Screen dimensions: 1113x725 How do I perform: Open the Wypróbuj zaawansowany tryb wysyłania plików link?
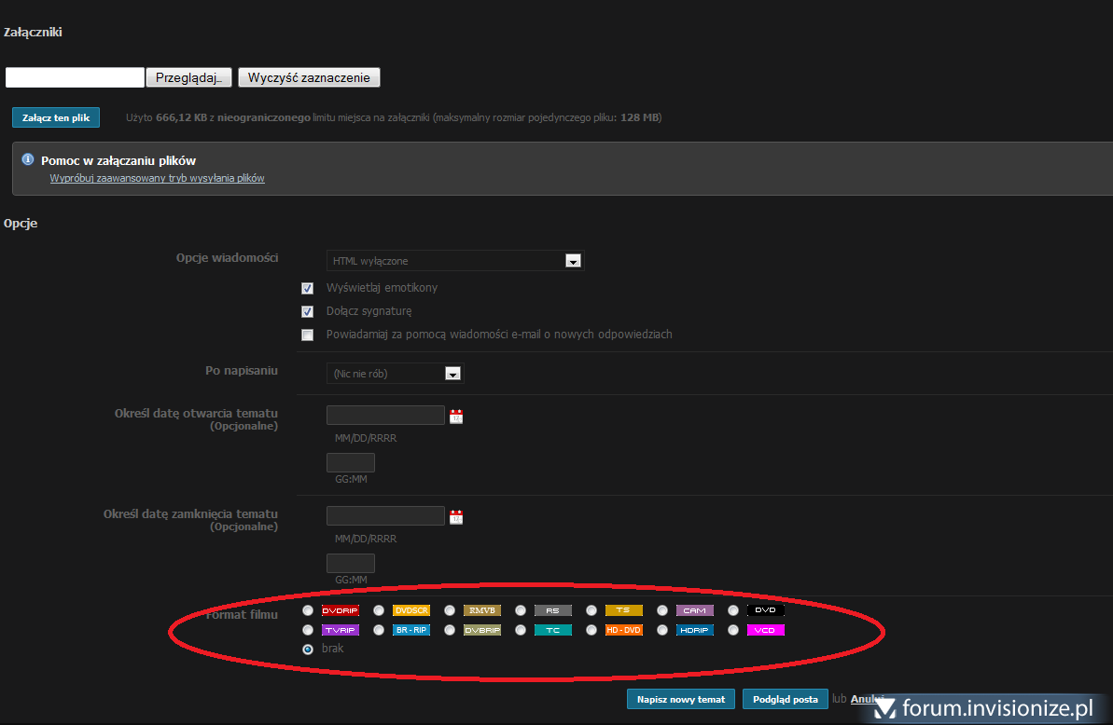click(x=157, y=178)
